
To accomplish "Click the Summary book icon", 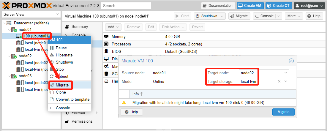I will [67, 27].
